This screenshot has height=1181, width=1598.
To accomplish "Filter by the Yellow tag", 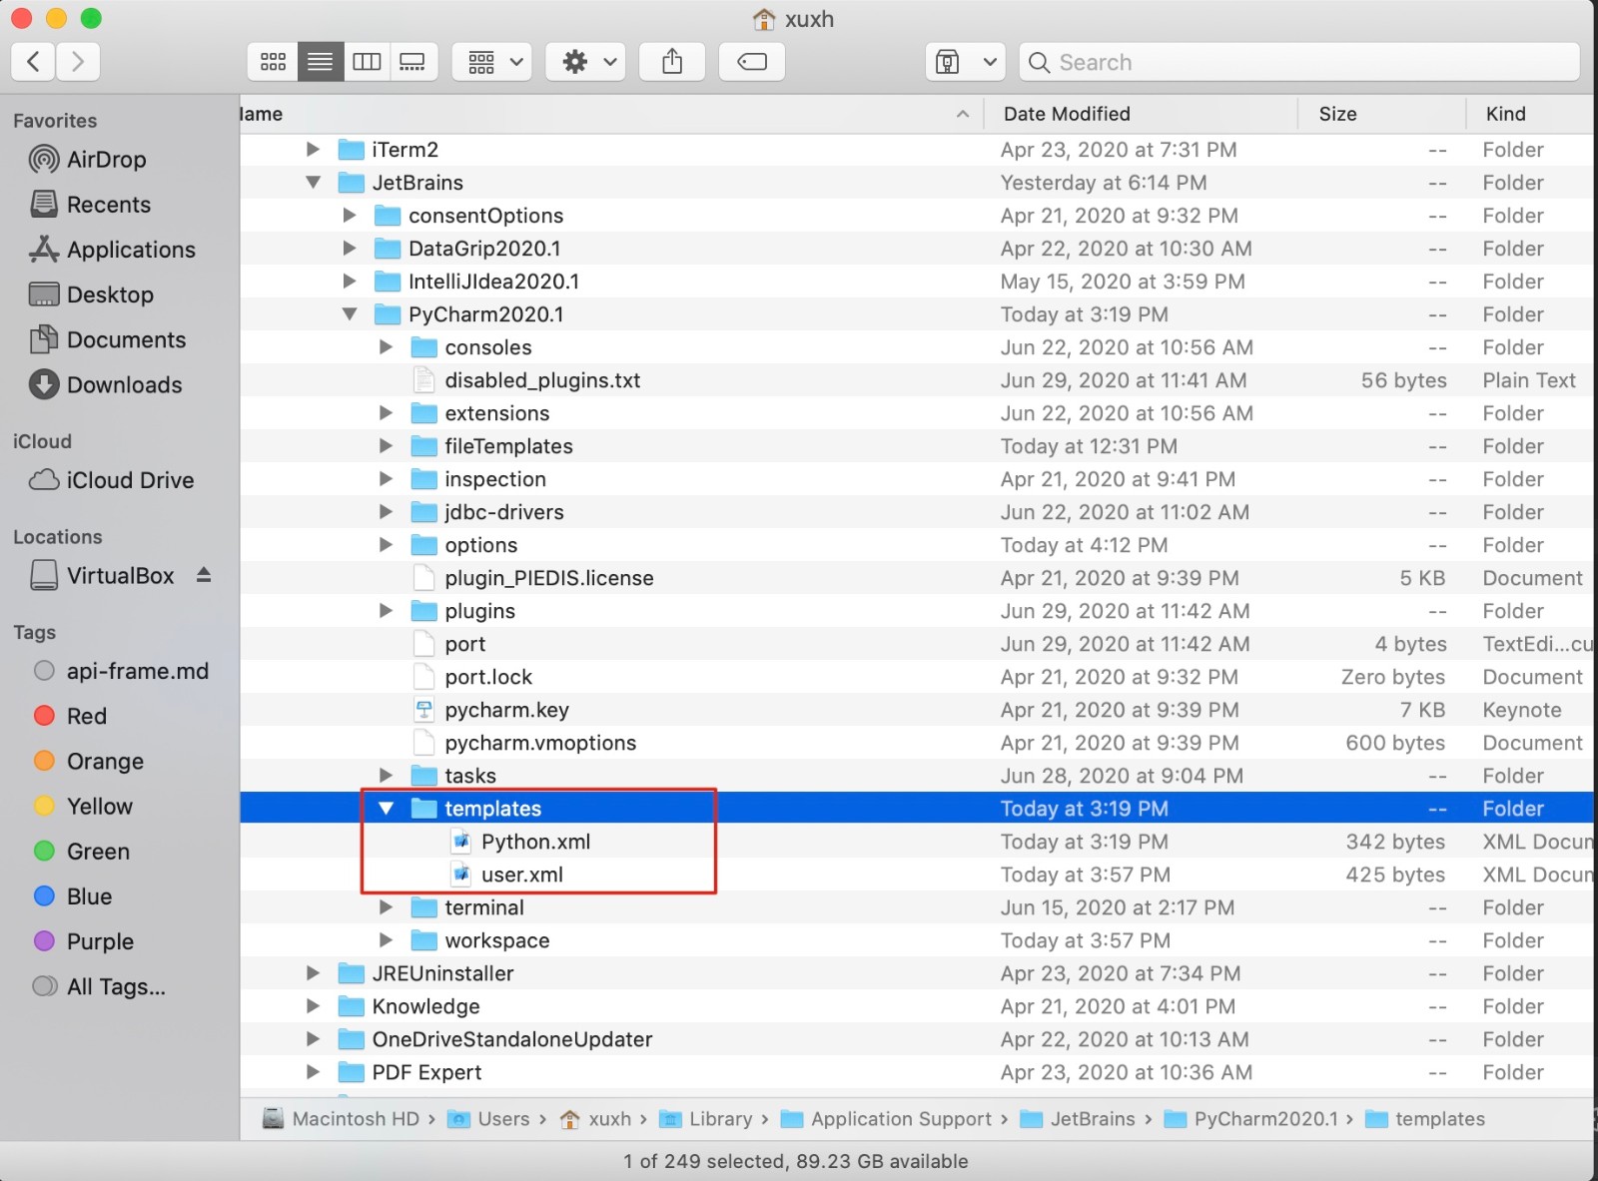I will tap(83, 806).
